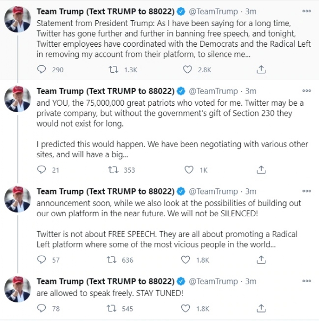This screenshot has width=319, height=321.
Task: Share the Section 230 tweet
Action: pos(261,170)
